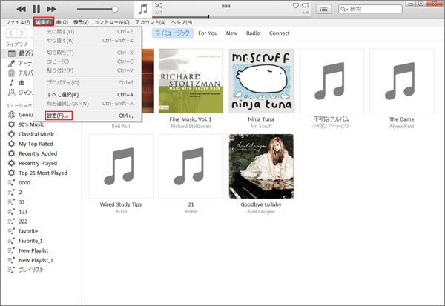The width and height of the screenshot is (445, 306).
Task: Skip forward to next track
Action: click(51, 9)
